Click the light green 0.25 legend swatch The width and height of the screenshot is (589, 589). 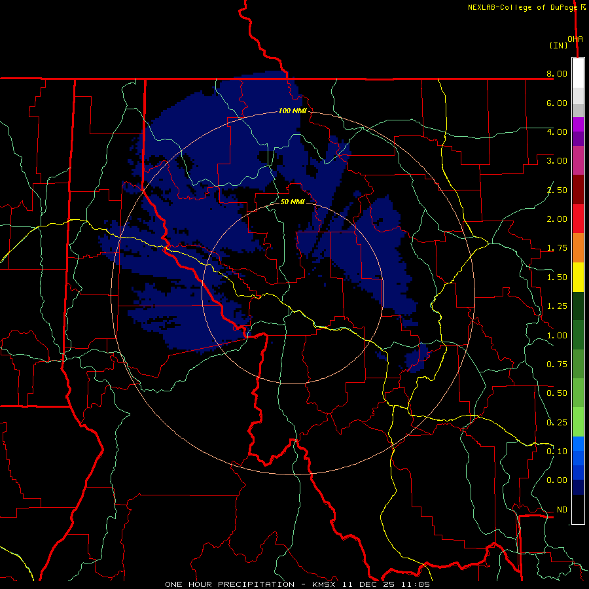[578, 422]
